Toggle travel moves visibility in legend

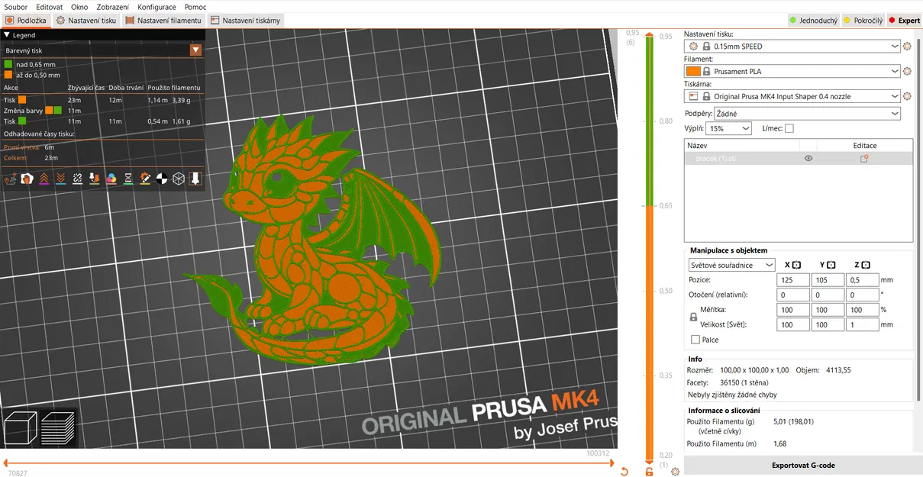pos(11,179)
